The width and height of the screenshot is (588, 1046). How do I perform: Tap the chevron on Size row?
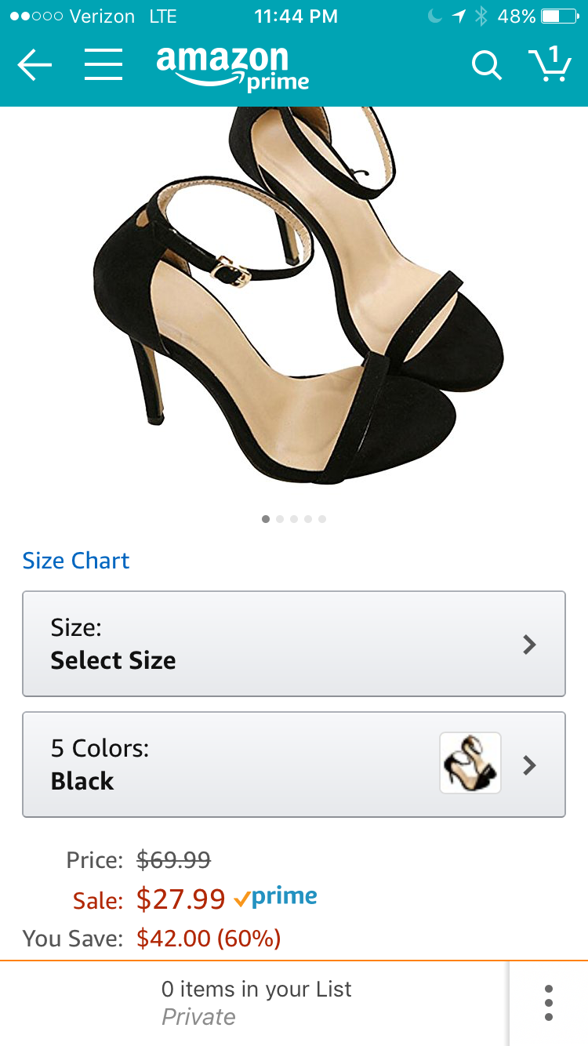pos(530,645)
